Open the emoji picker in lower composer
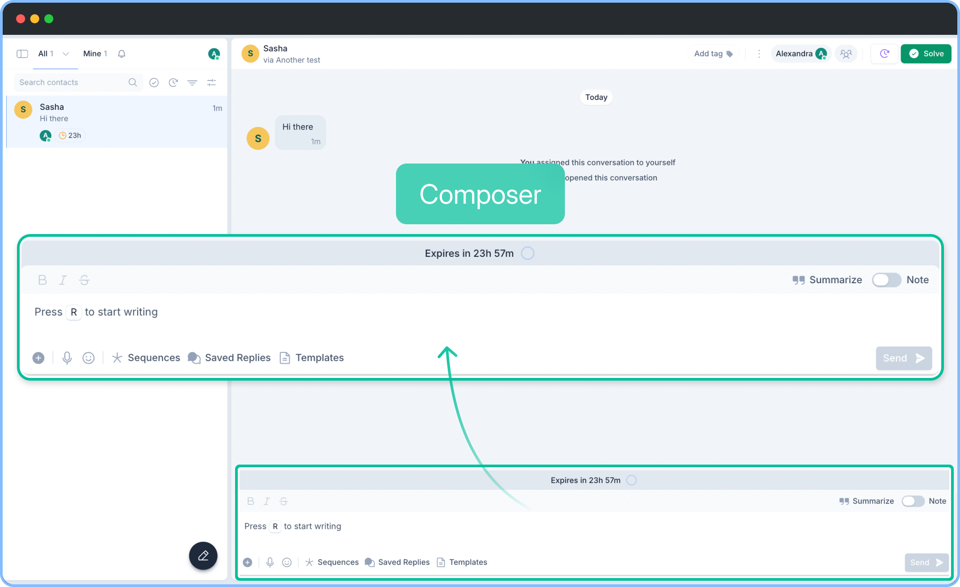 [287, 562]
